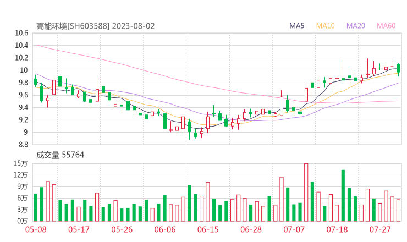Click the 9.2 price axis label

(23, 120)
